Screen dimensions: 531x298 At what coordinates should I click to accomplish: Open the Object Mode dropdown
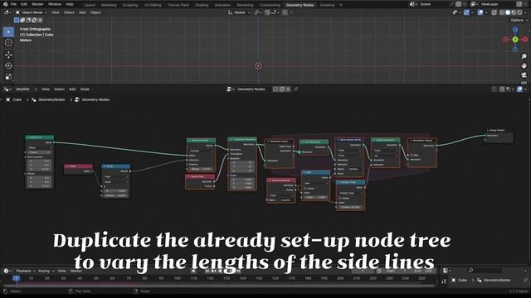point(32,12)
